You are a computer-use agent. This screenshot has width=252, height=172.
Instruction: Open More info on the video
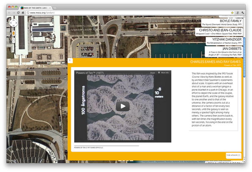(x=163, y=73)
